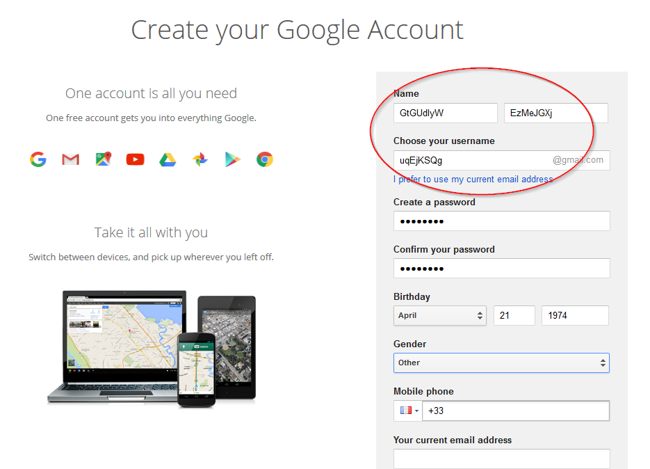Click last name field containing EzMeJGXj
Viewport: 650px width, 469px height.
pyautogui.click(x=556, y=113)
